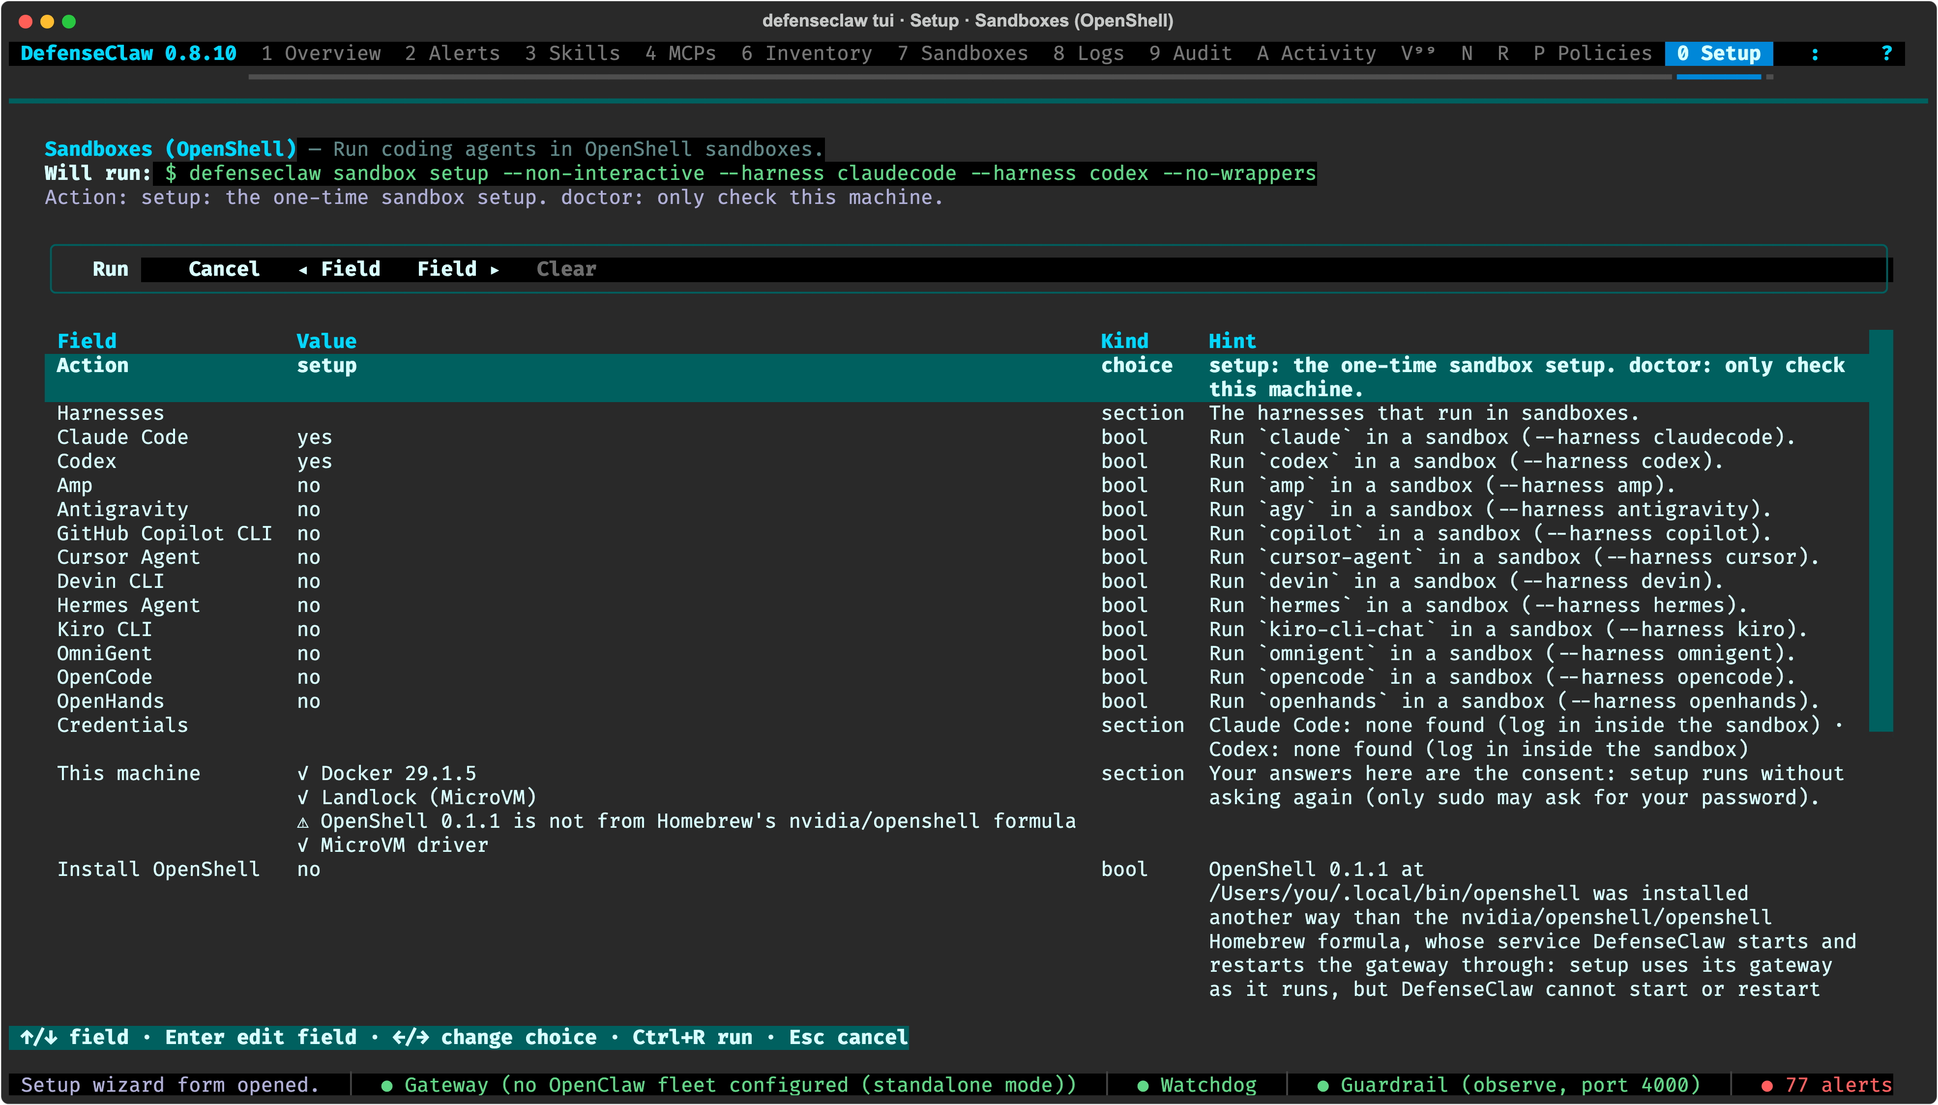
Task: Toggle the Antigravity no value
Action: pyautogui.click(x=308, y=509)
